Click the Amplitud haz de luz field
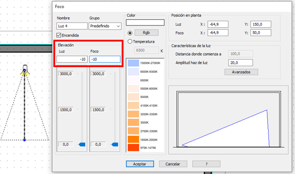 (241, 63)
